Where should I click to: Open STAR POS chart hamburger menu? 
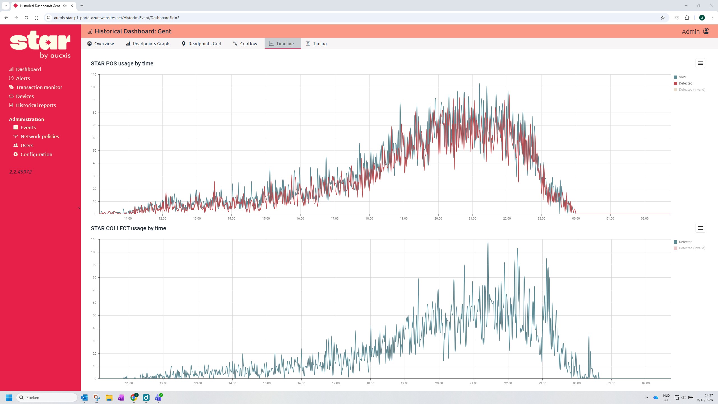(x=700, y=63)
